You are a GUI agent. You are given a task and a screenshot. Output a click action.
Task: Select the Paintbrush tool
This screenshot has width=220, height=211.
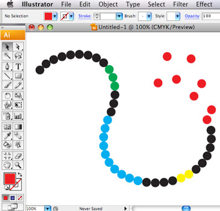pos(7,85)
